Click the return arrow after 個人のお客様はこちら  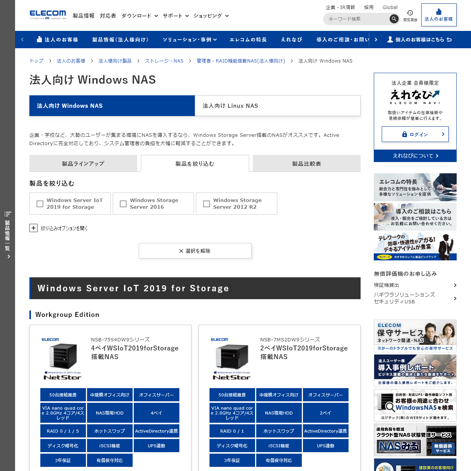point(449,40)
